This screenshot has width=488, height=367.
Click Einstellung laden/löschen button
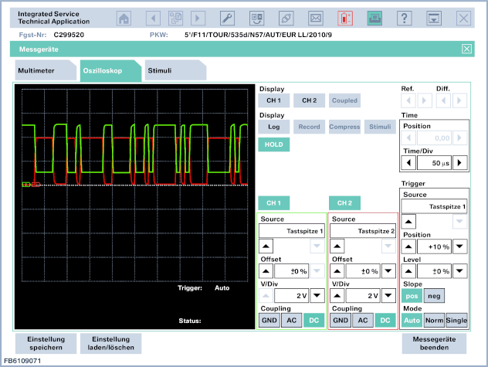coord(110,343)
